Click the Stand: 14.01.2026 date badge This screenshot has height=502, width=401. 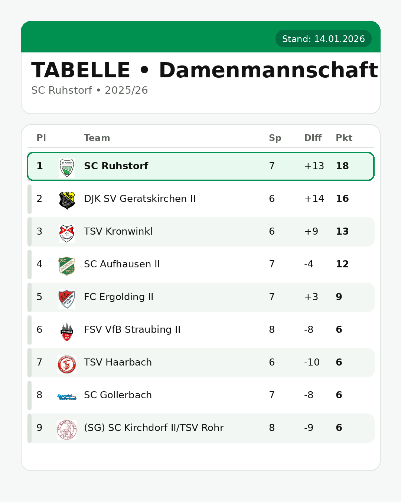coord(323,39)
